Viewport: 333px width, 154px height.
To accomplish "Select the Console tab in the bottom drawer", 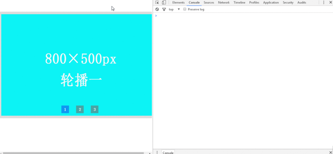I will coord(168,153).
